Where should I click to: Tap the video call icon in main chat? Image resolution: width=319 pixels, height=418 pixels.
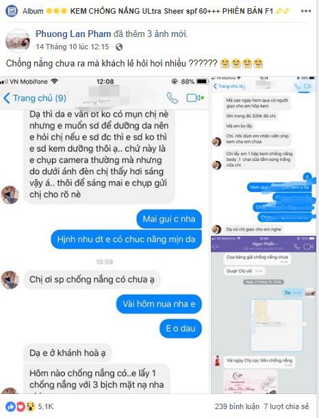click(195, 98)
